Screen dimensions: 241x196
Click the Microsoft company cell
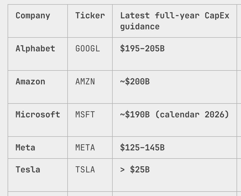[38, 120]
